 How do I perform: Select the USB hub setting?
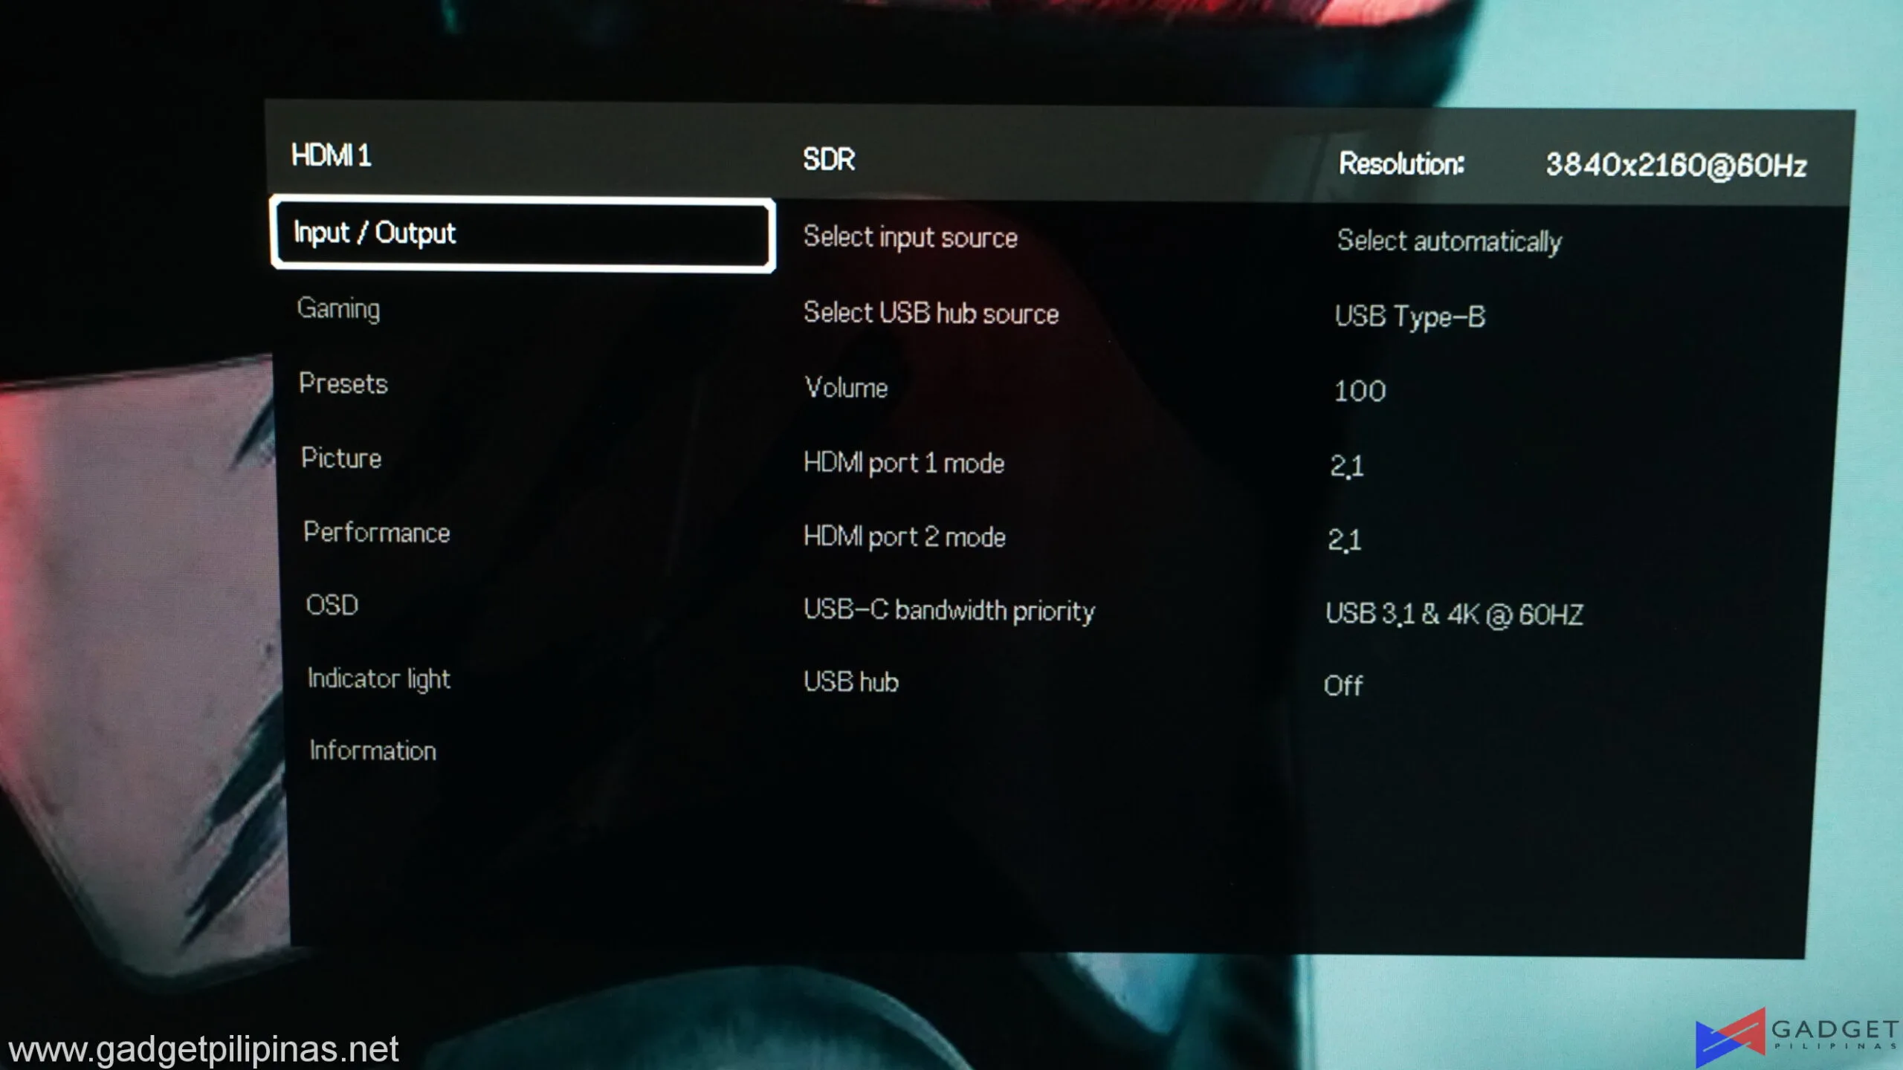pos(850,681)
